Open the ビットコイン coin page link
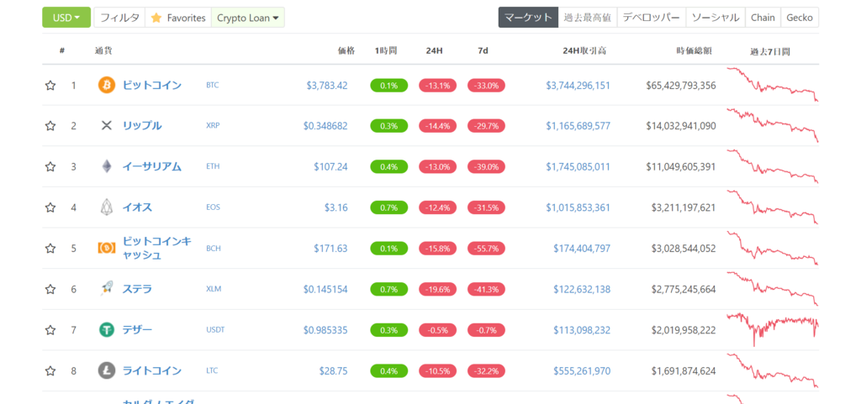The height and width of the screenshot is (404, 861). (x=151, y=85)
